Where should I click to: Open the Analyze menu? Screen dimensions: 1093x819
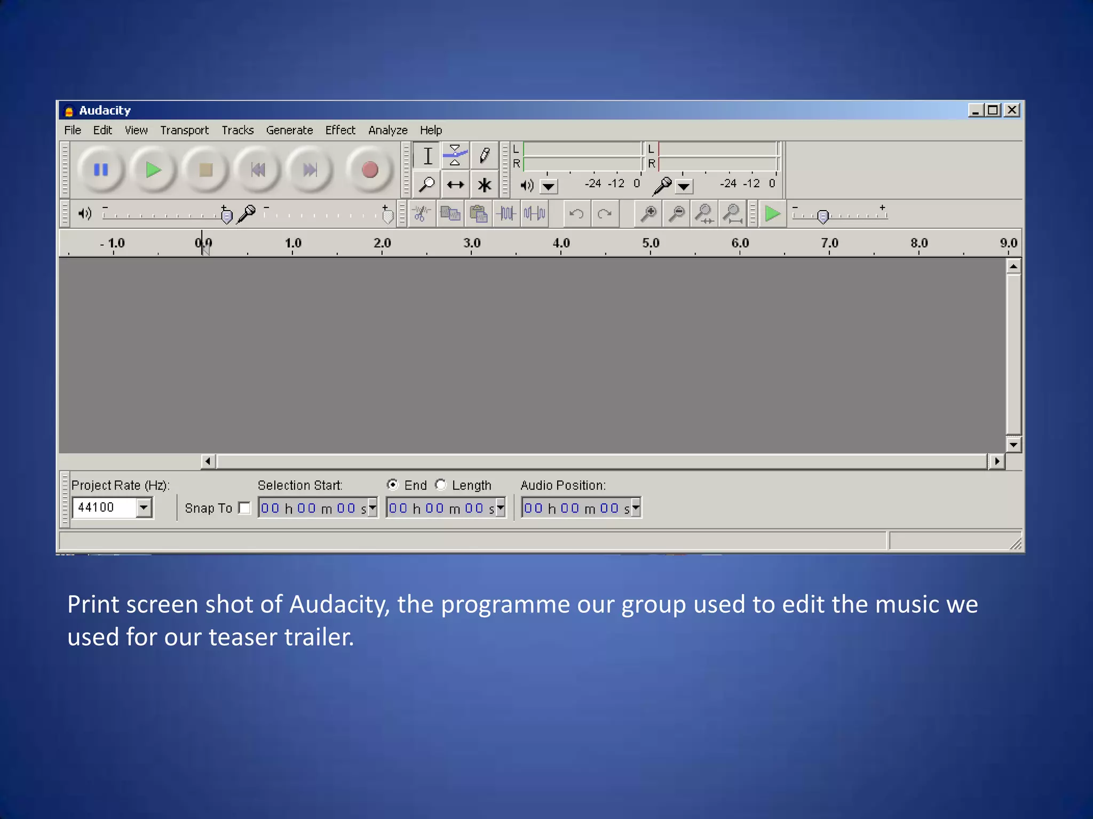[x=388, y=130]
